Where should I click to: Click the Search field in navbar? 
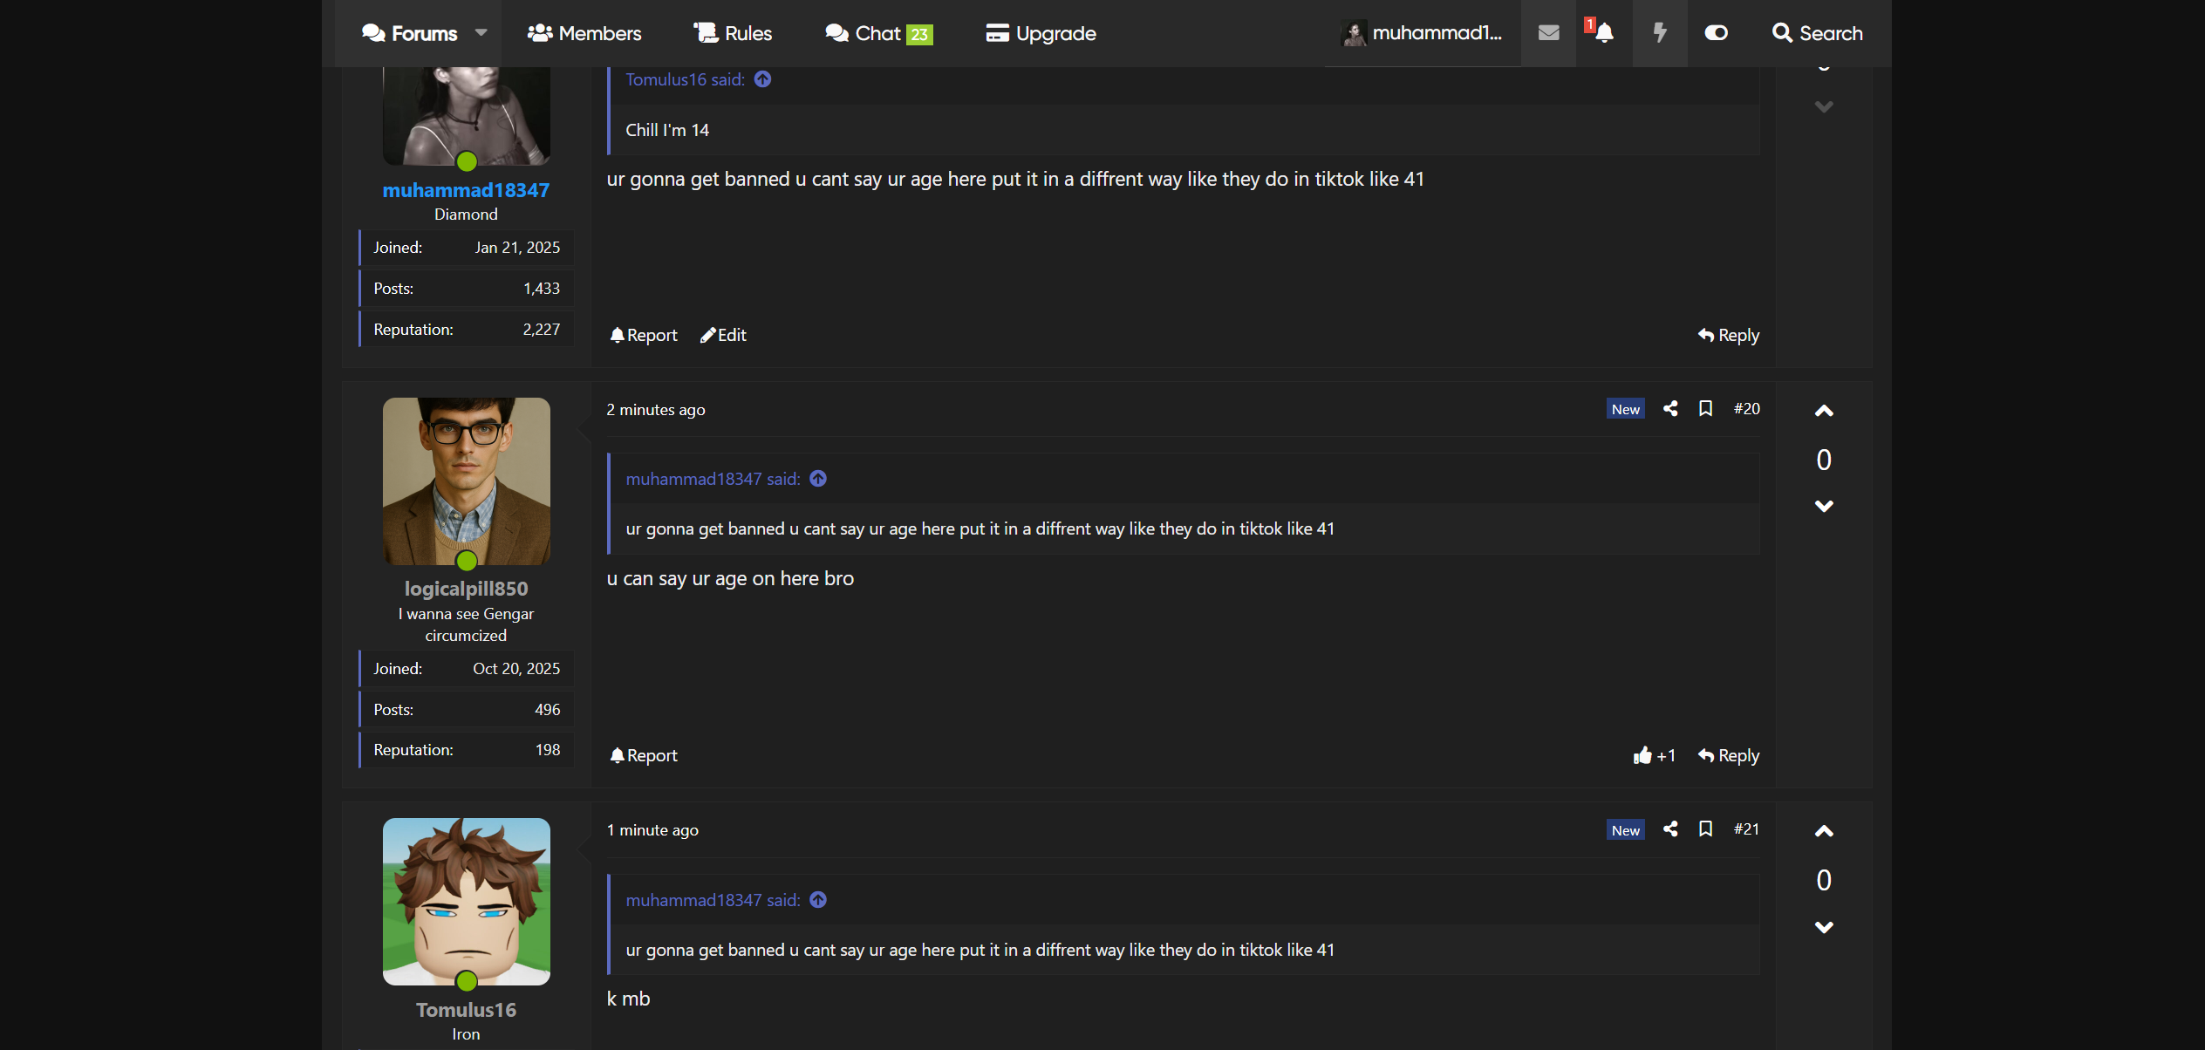click(x=1818, y=33)
